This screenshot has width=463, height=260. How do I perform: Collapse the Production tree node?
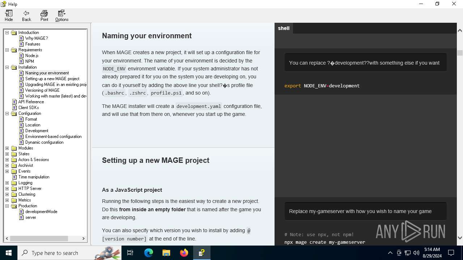tap(7, 206)
